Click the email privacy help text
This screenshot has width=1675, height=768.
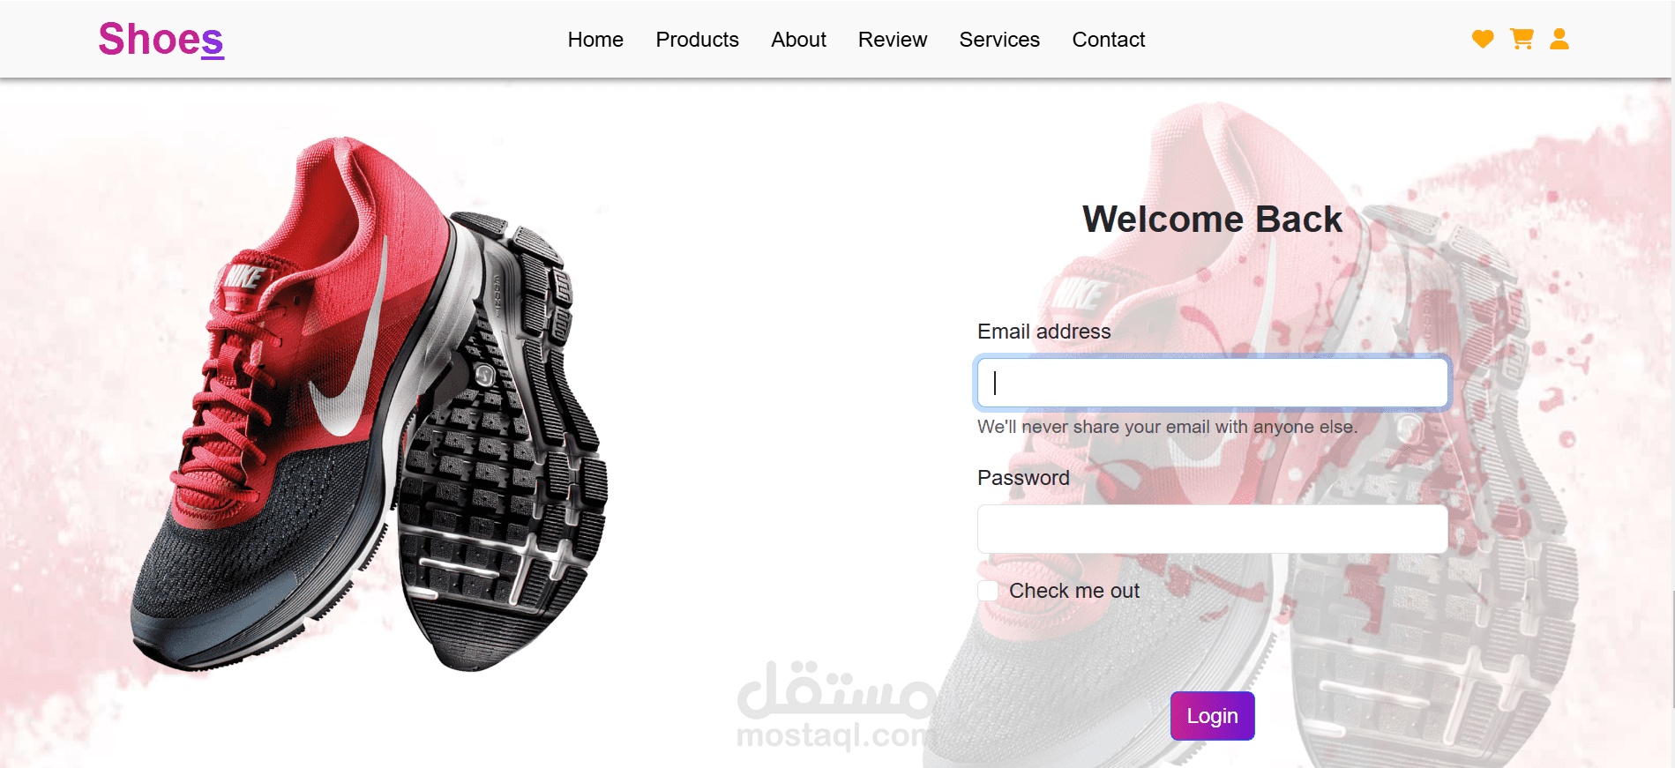click(x=1167, y=427)
